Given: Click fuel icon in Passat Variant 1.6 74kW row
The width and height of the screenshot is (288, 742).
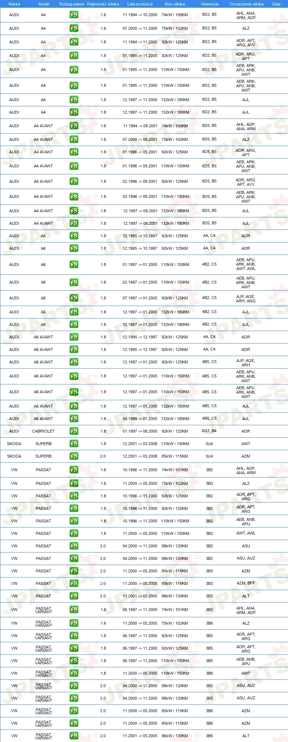Looking at the screenshot, I should tap(74, 610).
